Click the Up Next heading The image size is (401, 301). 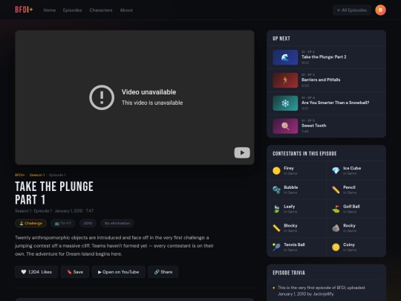281,39
